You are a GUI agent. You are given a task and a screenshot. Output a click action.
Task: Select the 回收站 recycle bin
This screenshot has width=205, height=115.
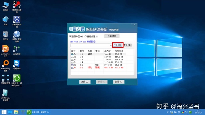pyautogui.click(x=5, y=35)
